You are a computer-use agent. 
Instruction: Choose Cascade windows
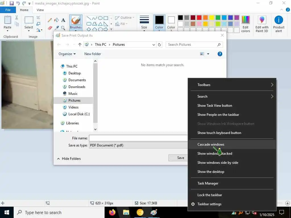point(232,144)
